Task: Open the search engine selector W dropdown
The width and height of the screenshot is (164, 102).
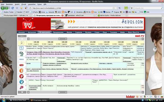Action: click(132, 8)
